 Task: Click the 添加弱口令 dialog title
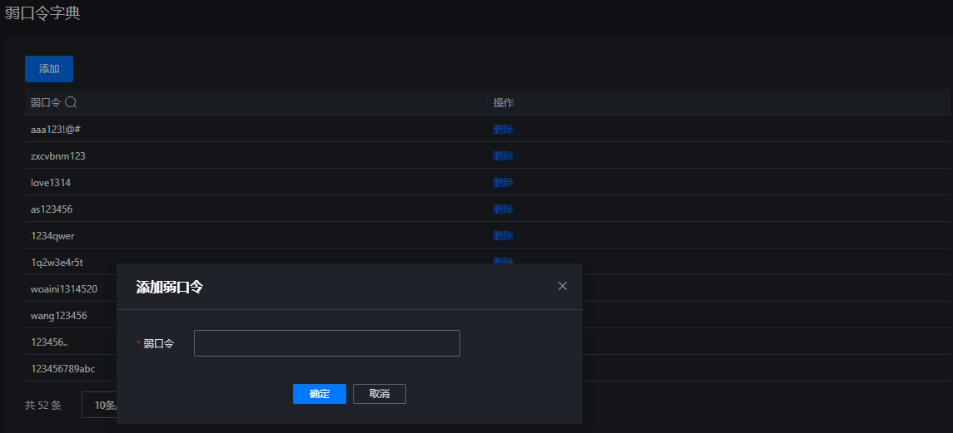(170, 288)
